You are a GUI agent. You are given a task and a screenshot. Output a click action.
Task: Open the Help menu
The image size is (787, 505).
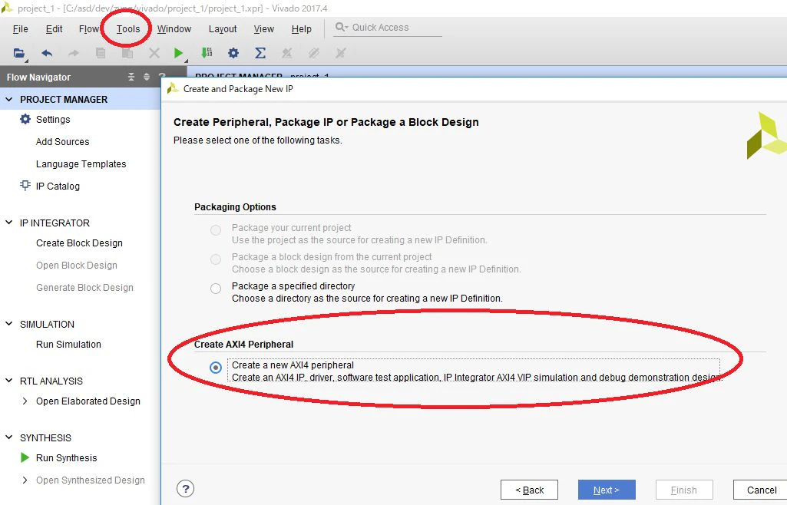click(x=302, y=29)
